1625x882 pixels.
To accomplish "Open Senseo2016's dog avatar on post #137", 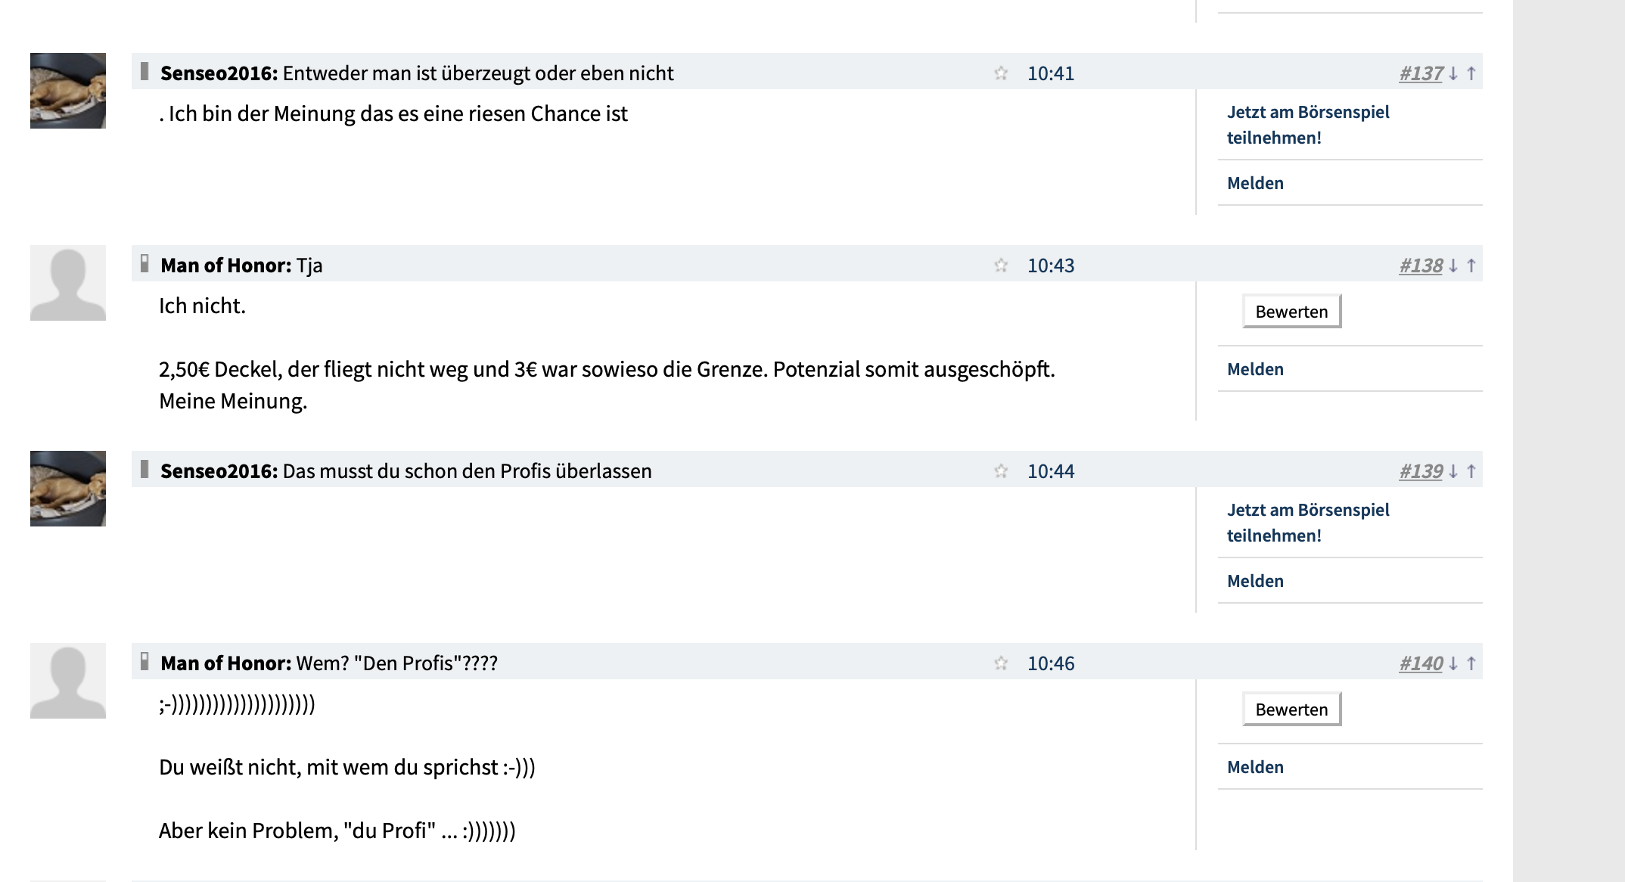I will (68, 91).
